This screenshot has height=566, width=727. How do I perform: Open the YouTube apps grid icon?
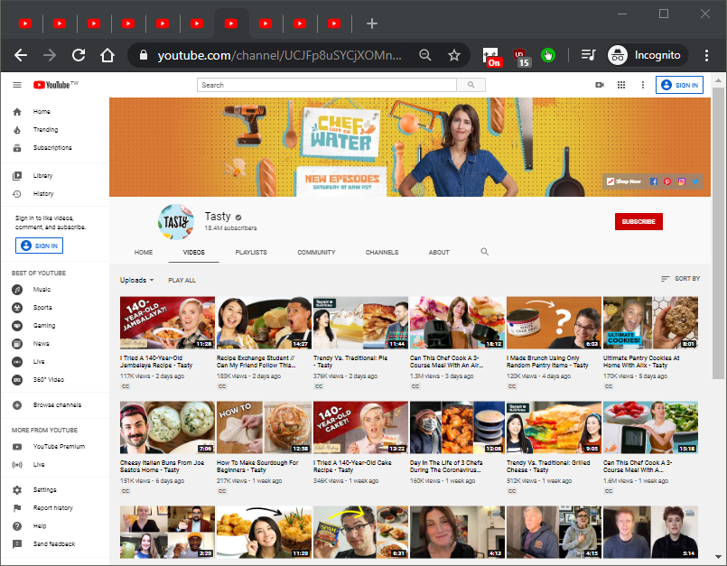click(x=621, y=85)
